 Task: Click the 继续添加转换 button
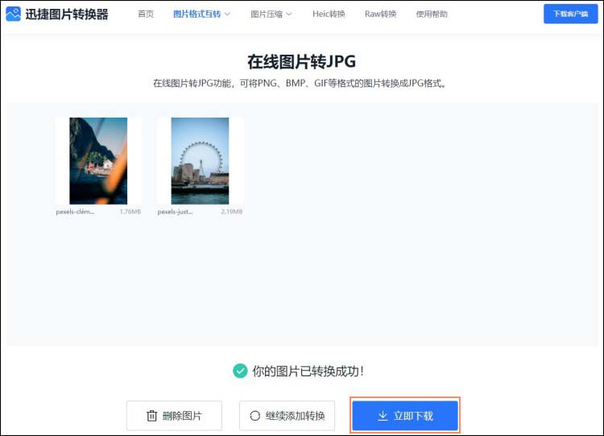tap(287, 416)
